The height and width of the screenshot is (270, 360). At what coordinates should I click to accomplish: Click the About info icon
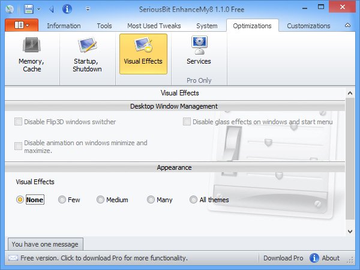coord(314,258)
